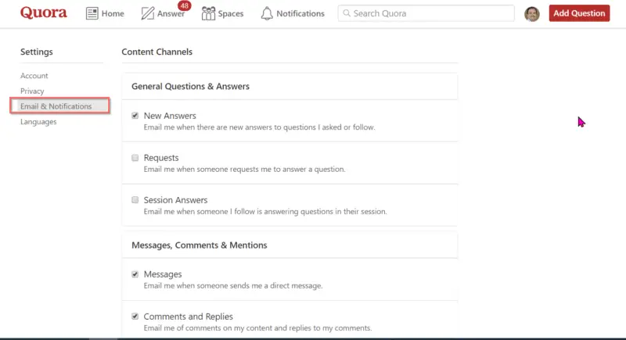626x340 pixels.
Task: Open the profile avatar menu
Action: click(x=532, y=14)
